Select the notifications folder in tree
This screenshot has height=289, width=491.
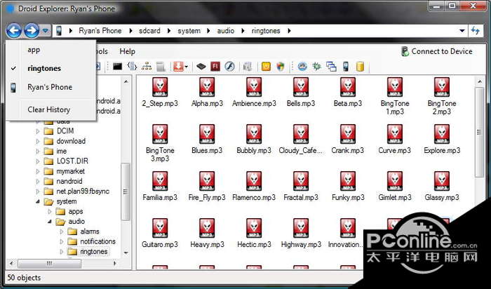[97, 241]
